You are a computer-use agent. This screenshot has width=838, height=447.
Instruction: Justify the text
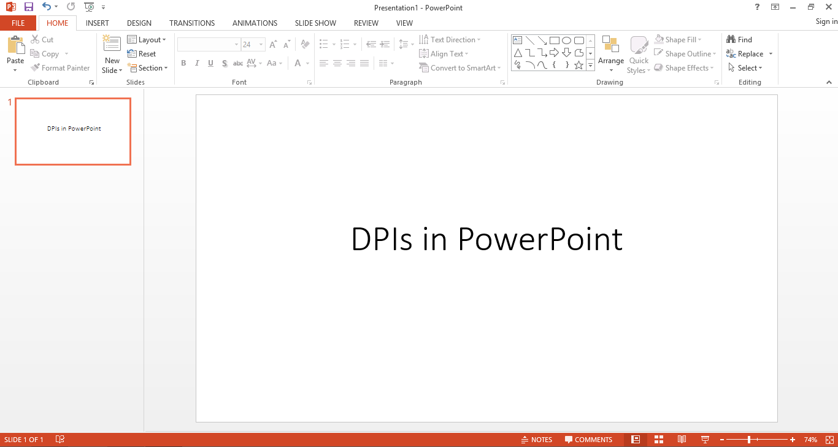[x=364, y=63]
